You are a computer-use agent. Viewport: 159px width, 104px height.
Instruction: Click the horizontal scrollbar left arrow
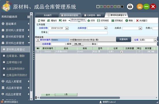pyautogui.click(x=38, y=98)
